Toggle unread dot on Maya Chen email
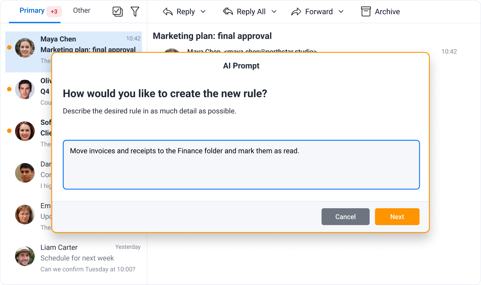Viewport: 481px width, 285px height. coord(9,48)
